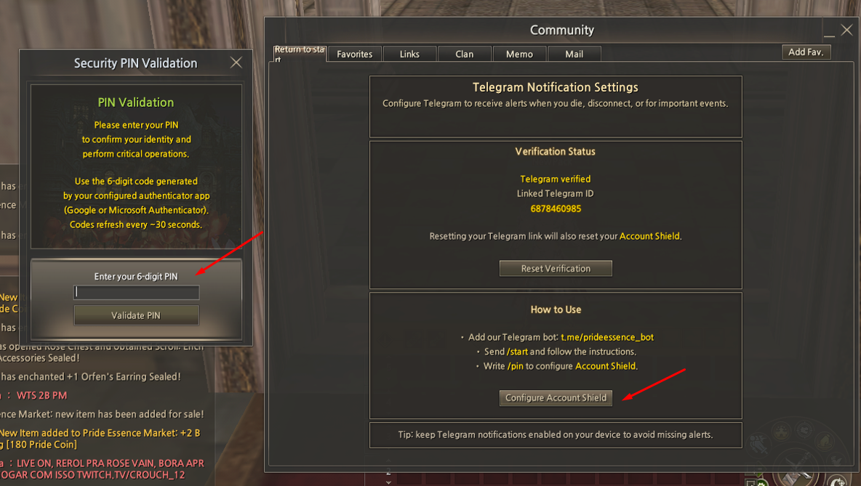Viewport: 861px width, 486px height.
Task: Open the Clan tab
Action: 465,54
